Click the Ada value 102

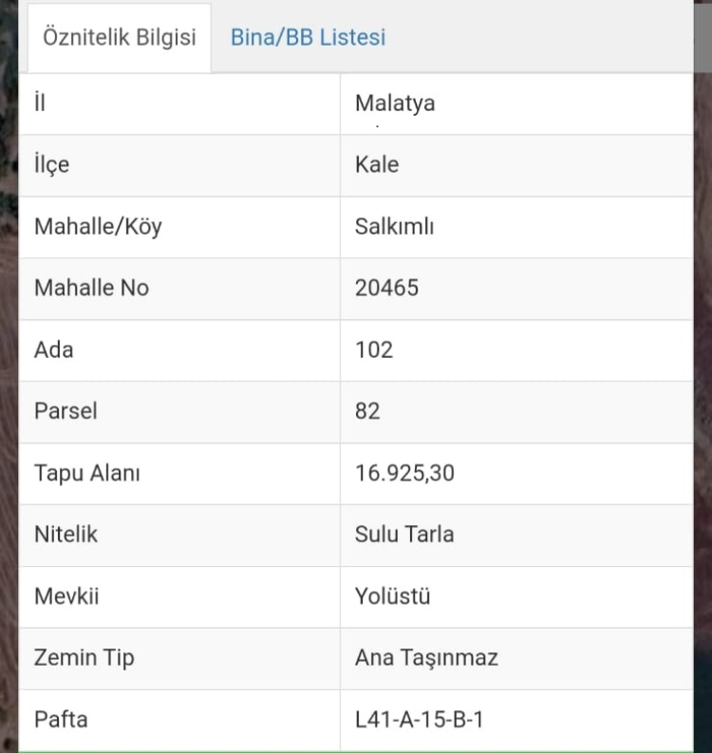click(x=373, y=349)
